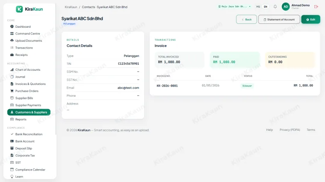Click the green Edit button

tap(311, 20)
